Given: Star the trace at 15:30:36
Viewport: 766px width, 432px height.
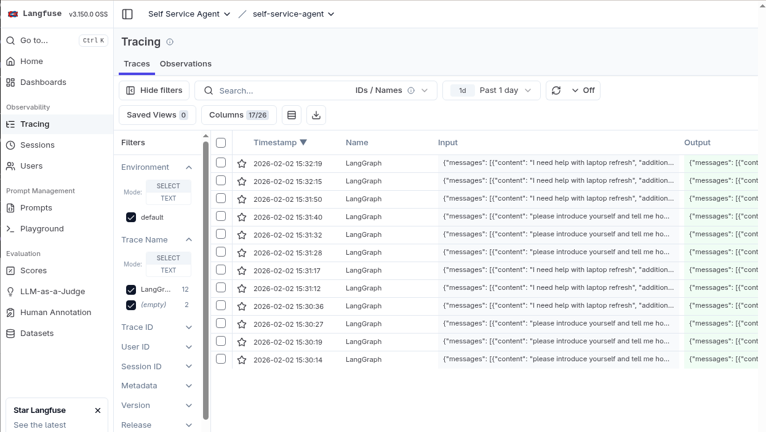Looking at the screenshot, I should [242, 306].
